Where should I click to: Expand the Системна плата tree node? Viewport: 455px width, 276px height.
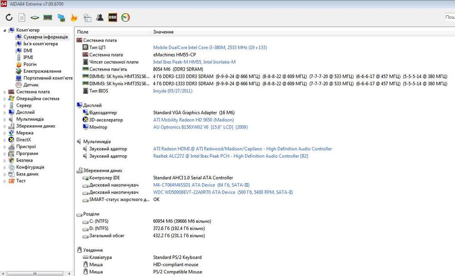pos(5,92)
